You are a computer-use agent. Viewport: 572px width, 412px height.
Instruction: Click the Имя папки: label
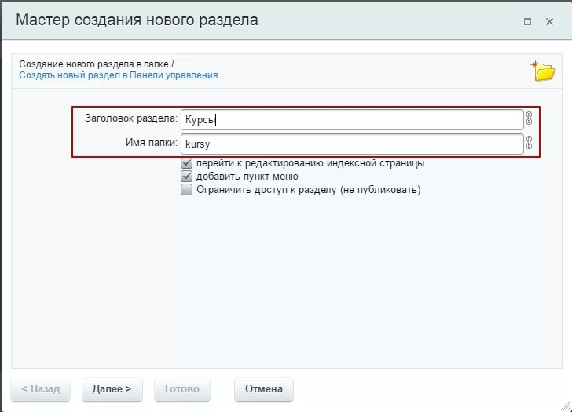[152, 142]
